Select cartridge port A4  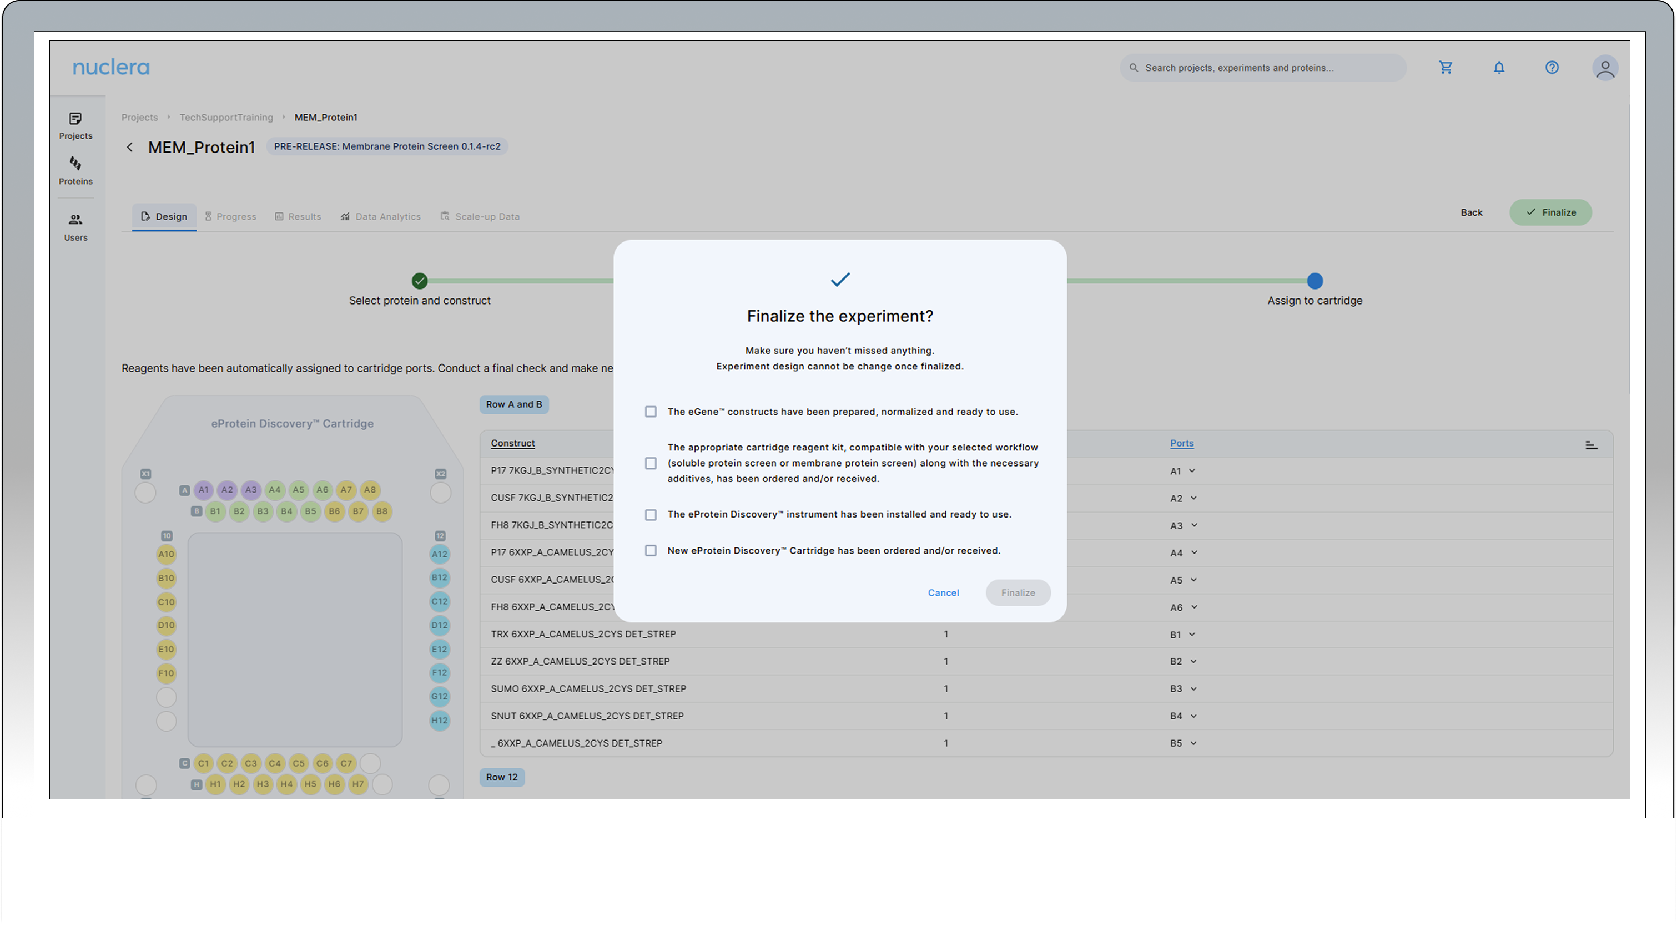pos(274,490)
